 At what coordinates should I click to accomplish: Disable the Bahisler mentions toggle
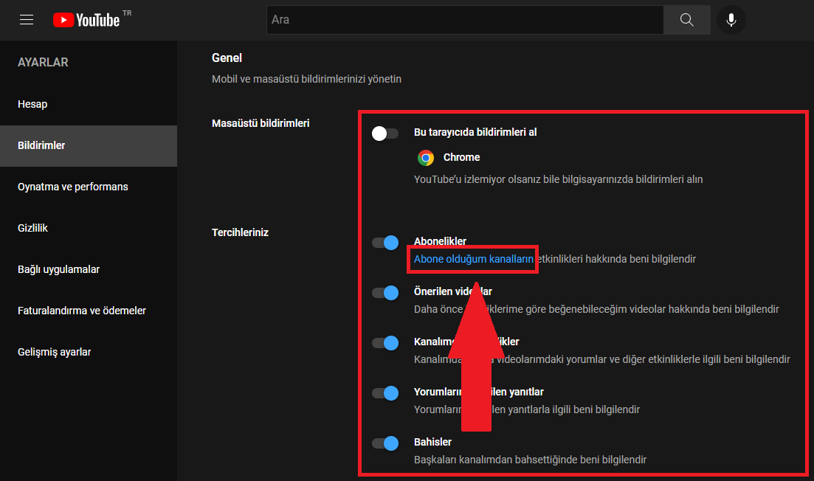point(385,443)
